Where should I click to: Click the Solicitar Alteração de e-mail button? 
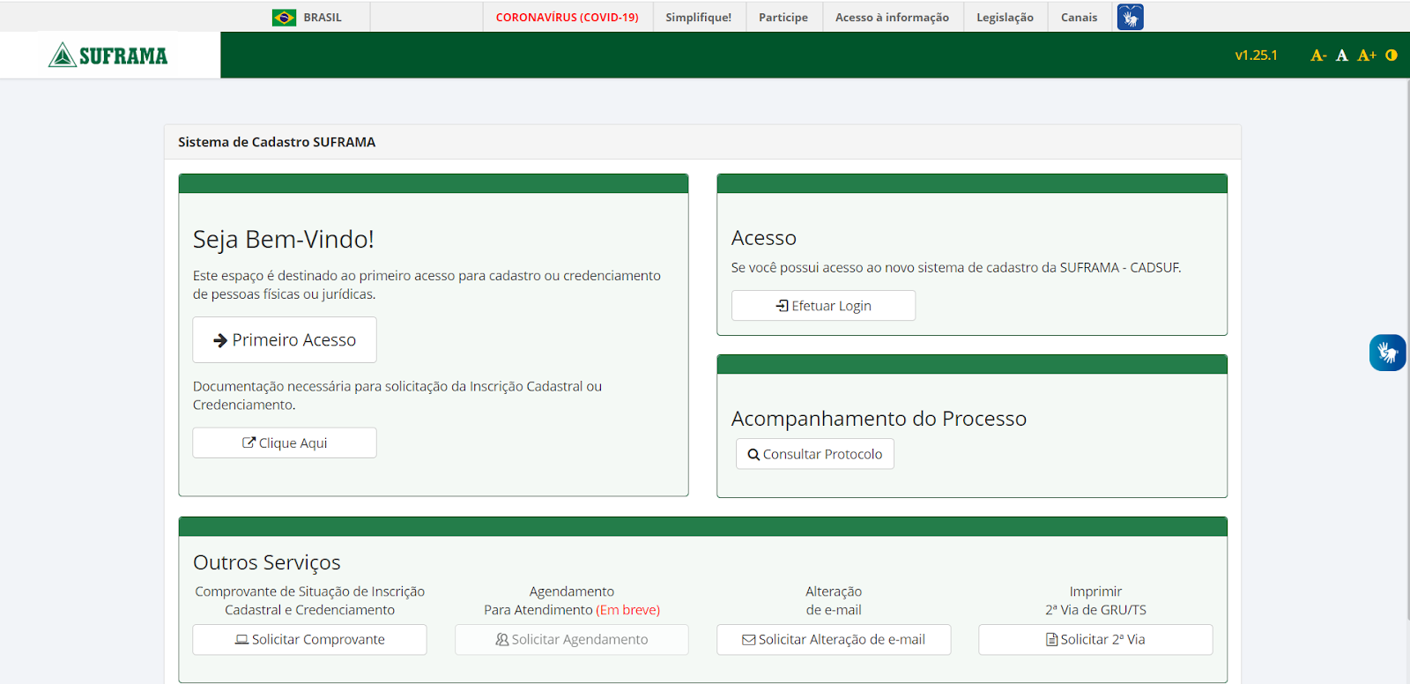(x=834, y=640)
